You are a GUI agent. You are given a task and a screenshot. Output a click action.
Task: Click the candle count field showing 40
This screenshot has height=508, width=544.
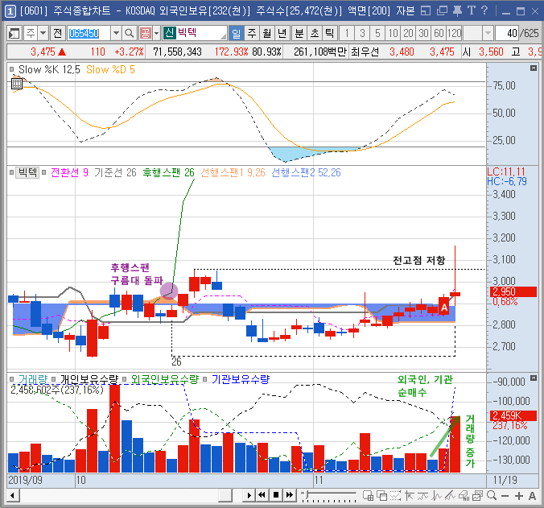click(507, 34)
